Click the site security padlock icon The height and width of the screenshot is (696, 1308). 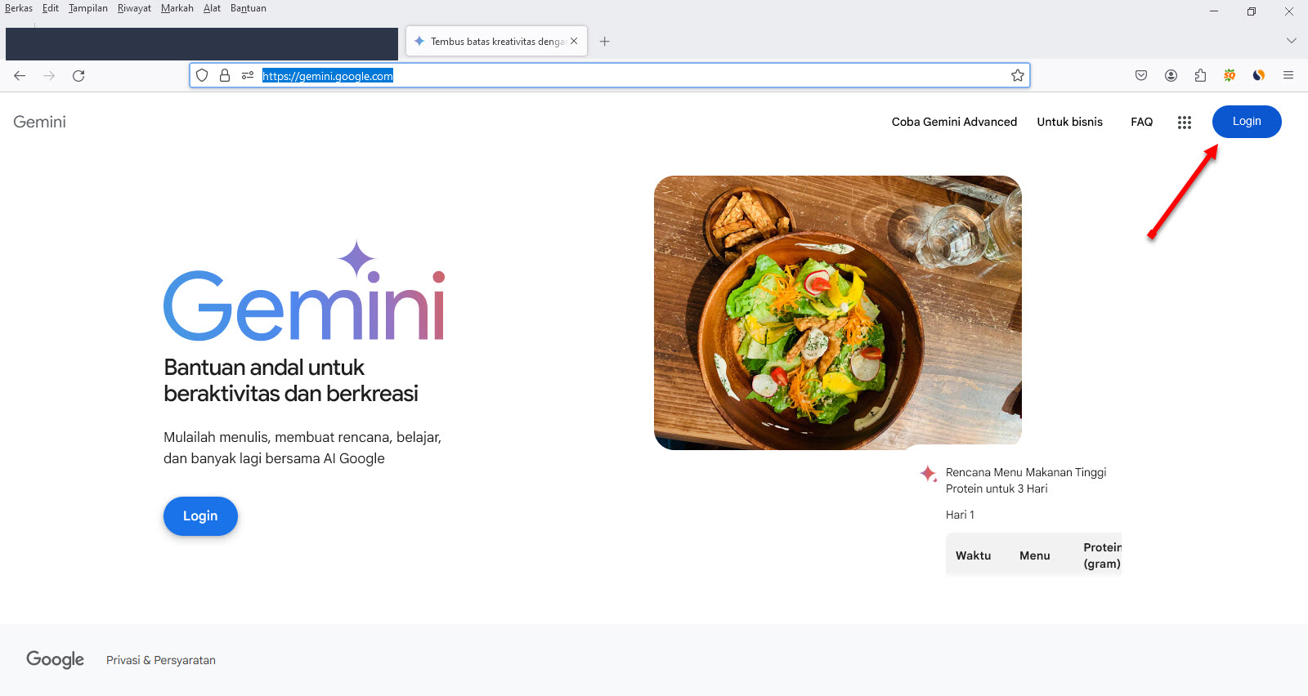225,76
